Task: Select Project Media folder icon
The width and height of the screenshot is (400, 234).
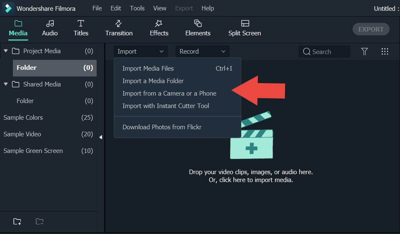Action: [15, 51]
